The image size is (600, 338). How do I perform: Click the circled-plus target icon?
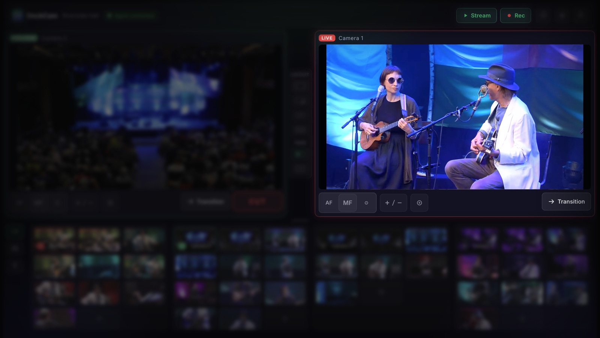(419, 203)
